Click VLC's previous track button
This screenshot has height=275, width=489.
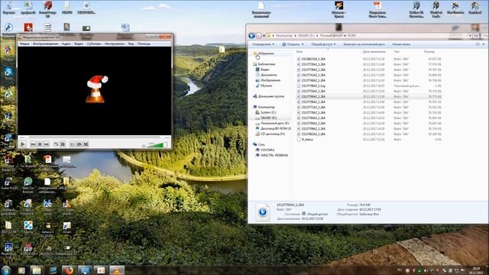pos(33,144)
